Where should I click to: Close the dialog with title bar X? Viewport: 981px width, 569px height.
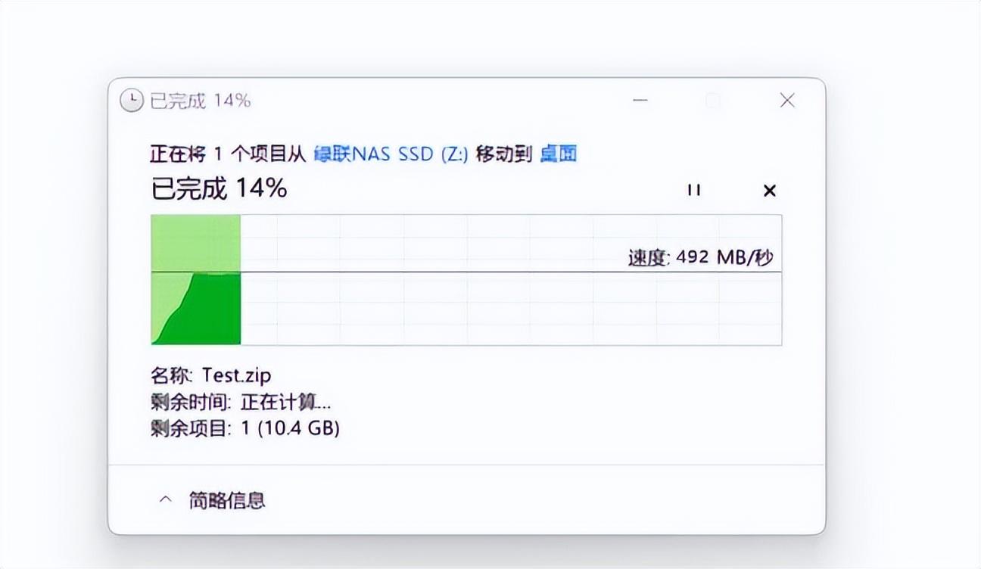787,101
